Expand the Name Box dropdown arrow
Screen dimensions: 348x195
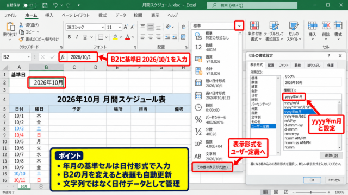(28, 57)
